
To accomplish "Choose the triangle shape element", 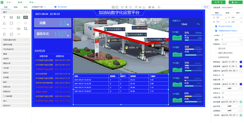I will (4, 23).
